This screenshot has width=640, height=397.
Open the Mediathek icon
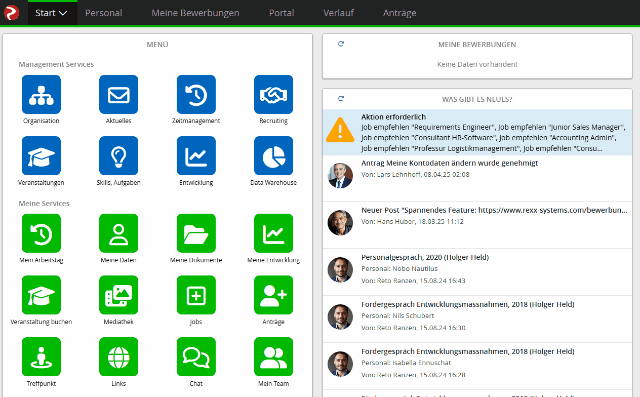[118, 295]
